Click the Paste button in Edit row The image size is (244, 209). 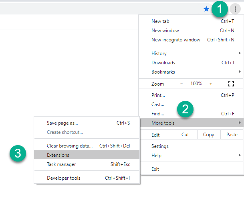click(x=232, y=135)
